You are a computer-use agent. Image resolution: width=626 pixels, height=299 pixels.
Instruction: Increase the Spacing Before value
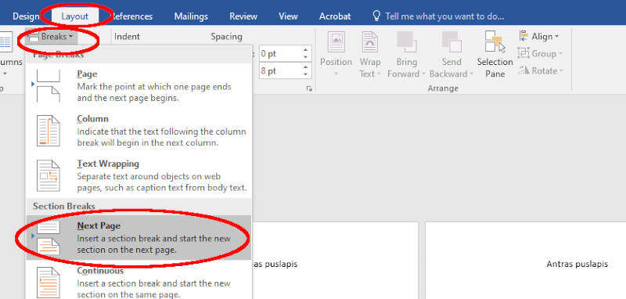[x=306, y=50]
